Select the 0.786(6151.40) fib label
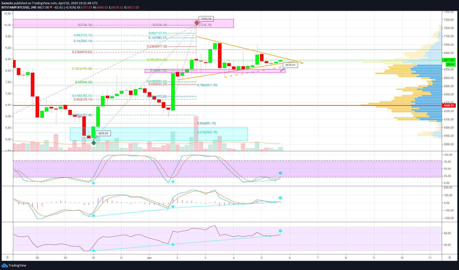 click(82, 115)
